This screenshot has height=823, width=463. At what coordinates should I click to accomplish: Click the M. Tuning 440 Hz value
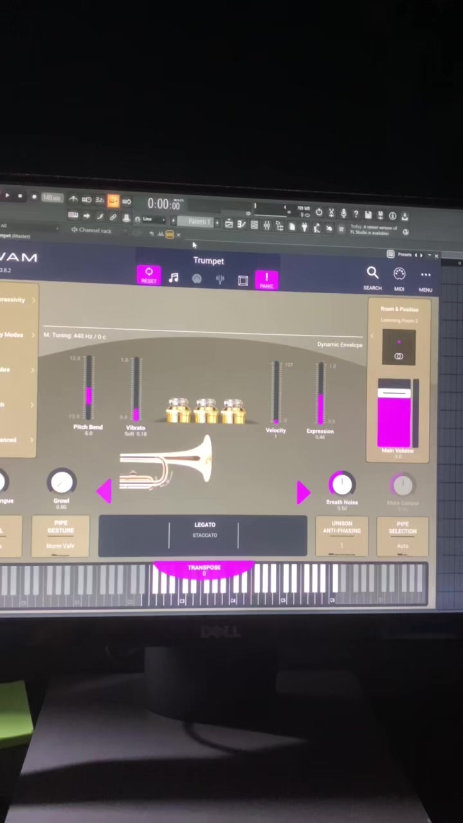tap(75, 336)
